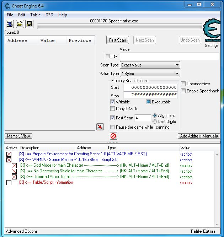Select the Alignment radio button
224x237 pixels.
tap(155, 115)
